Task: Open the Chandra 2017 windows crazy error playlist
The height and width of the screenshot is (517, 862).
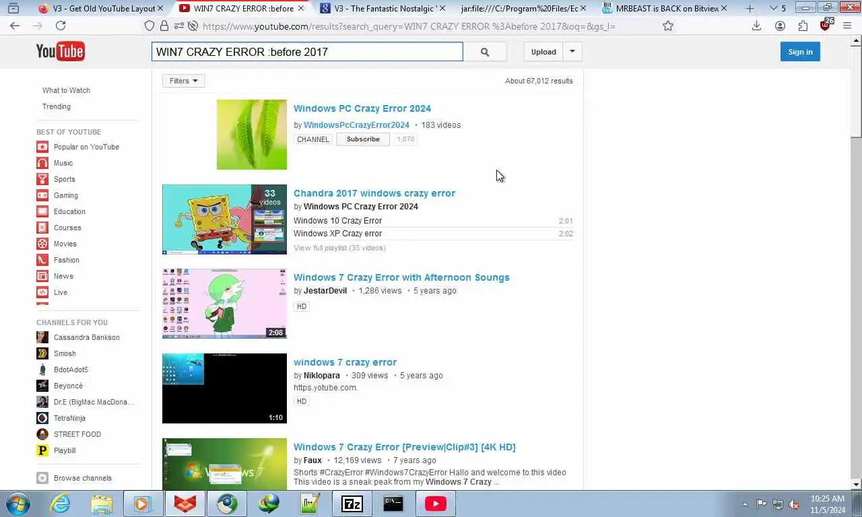Action: pyautogui.click(x=374, y=193)
